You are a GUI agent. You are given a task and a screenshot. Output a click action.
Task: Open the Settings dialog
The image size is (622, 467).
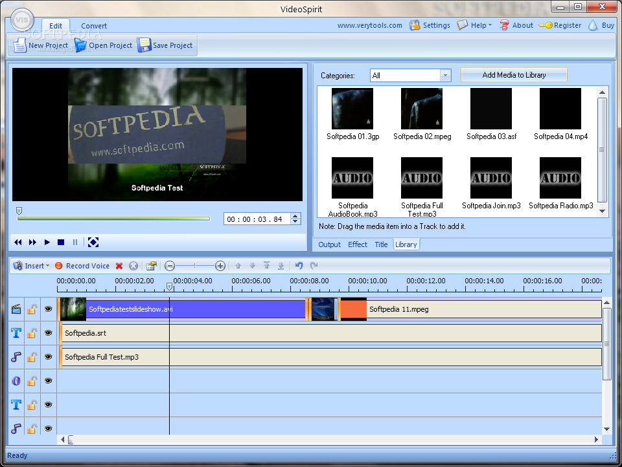(430, 25)
